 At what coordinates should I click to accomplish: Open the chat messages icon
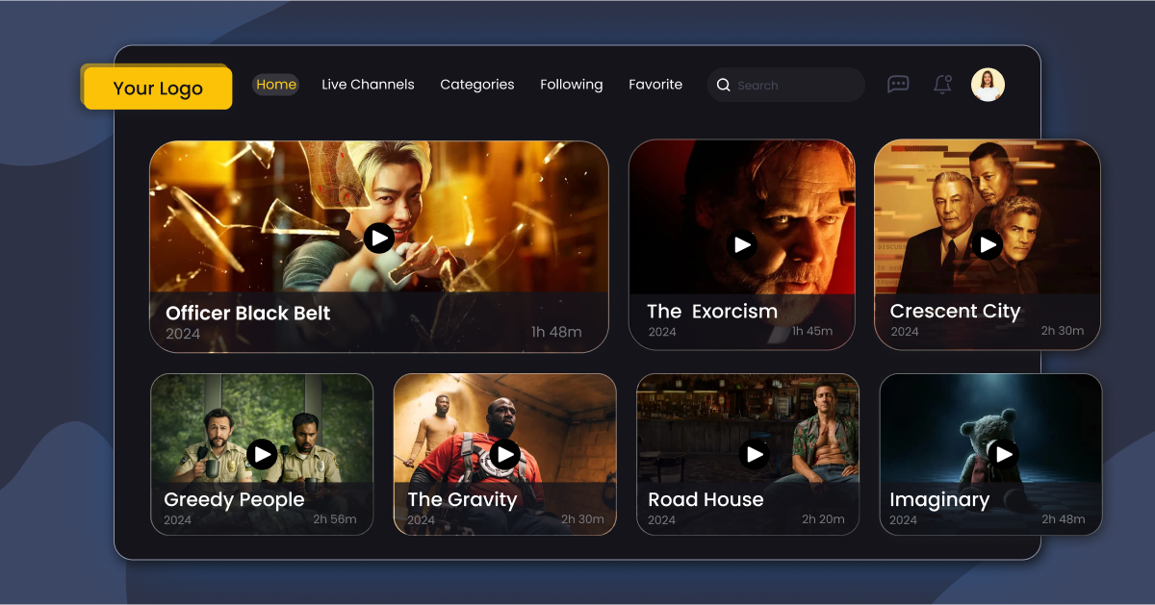point(898,85)
